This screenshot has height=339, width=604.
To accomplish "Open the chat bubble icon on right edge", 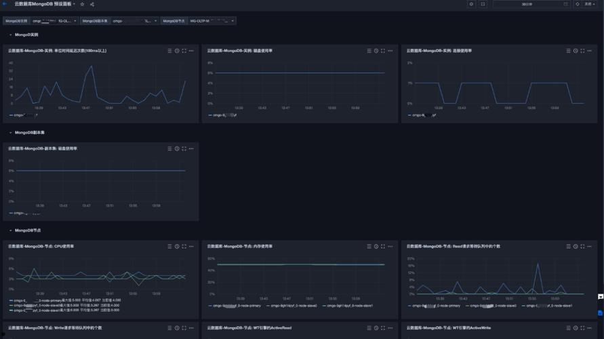I will [x=601, y=297].
